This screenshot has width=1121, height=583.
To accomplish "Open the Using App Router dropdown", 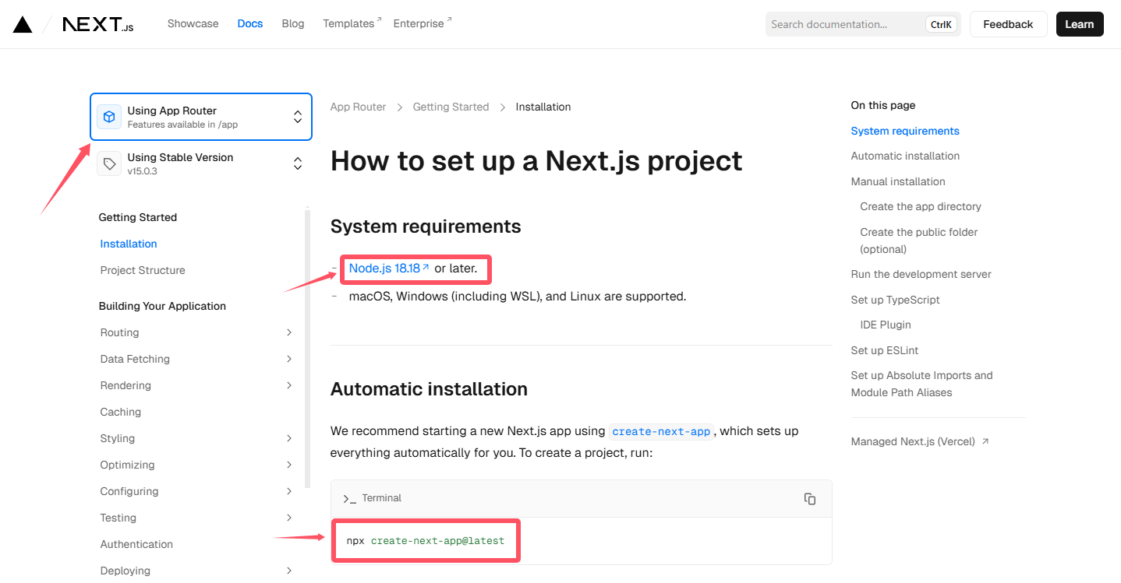I will [201, 117].
